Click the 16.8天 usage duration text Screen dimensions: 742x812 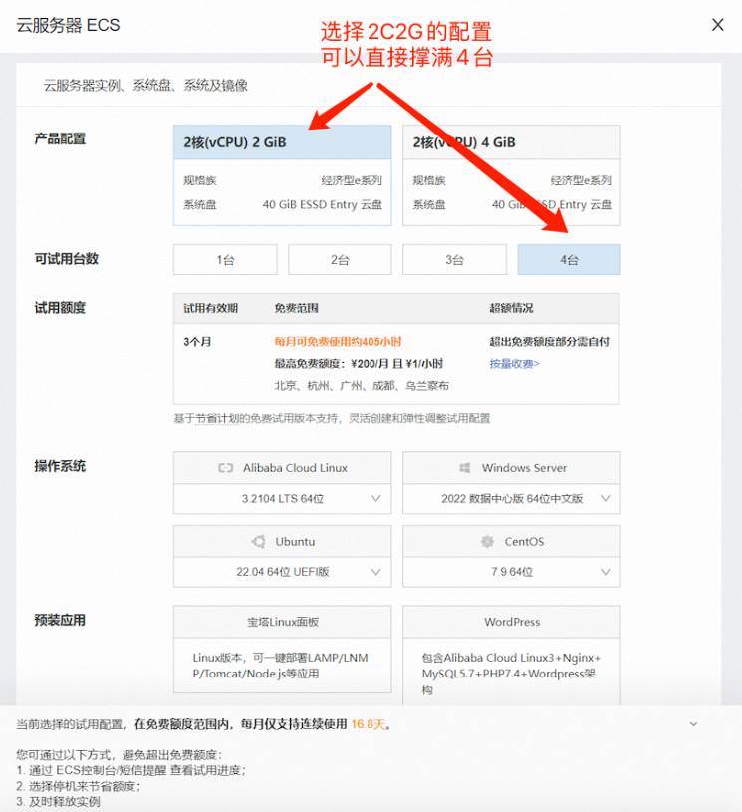[x=369, y=724]
